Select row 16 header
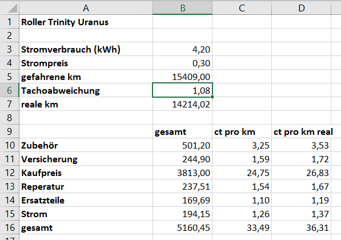 tap(9, 227)
